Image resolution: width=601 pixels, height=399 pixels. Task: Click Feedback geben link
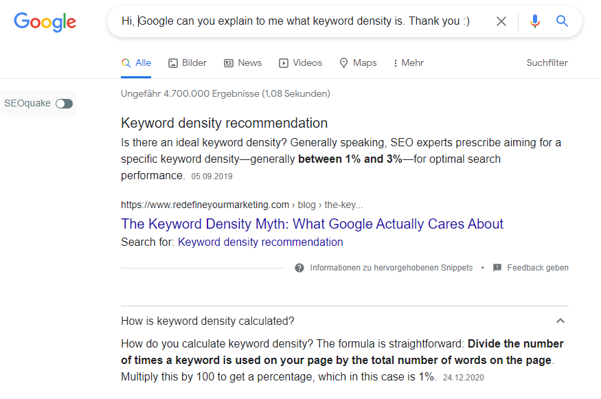(x=538, y=268)
